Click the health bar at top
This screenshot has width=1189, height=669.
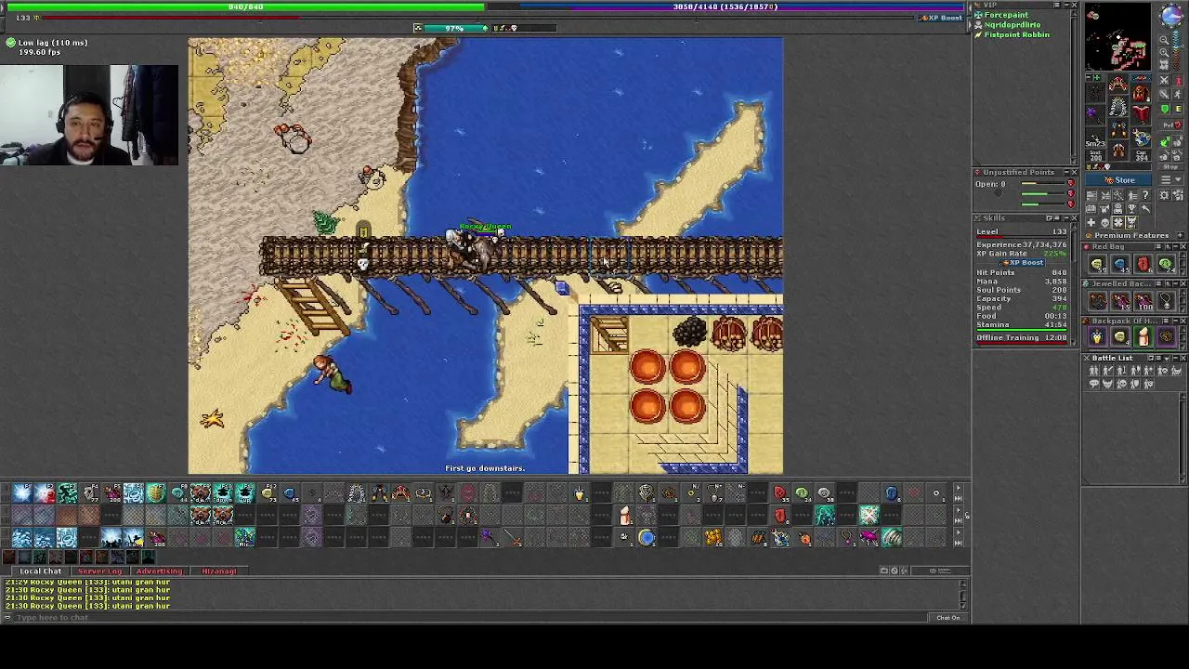click(x=246, y=7)
